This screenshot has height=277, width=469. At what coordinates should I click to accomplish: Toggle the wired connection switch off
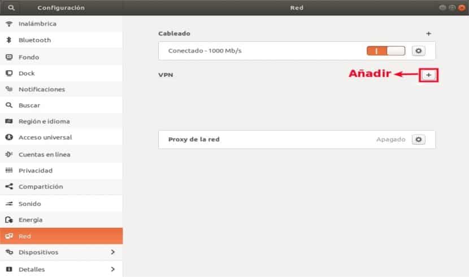pyautogui.click(x=386, y=51)
